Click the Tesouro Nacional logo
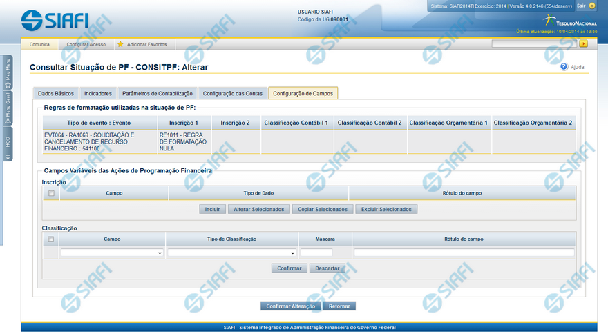608x336 pixels. coord(570,21)
